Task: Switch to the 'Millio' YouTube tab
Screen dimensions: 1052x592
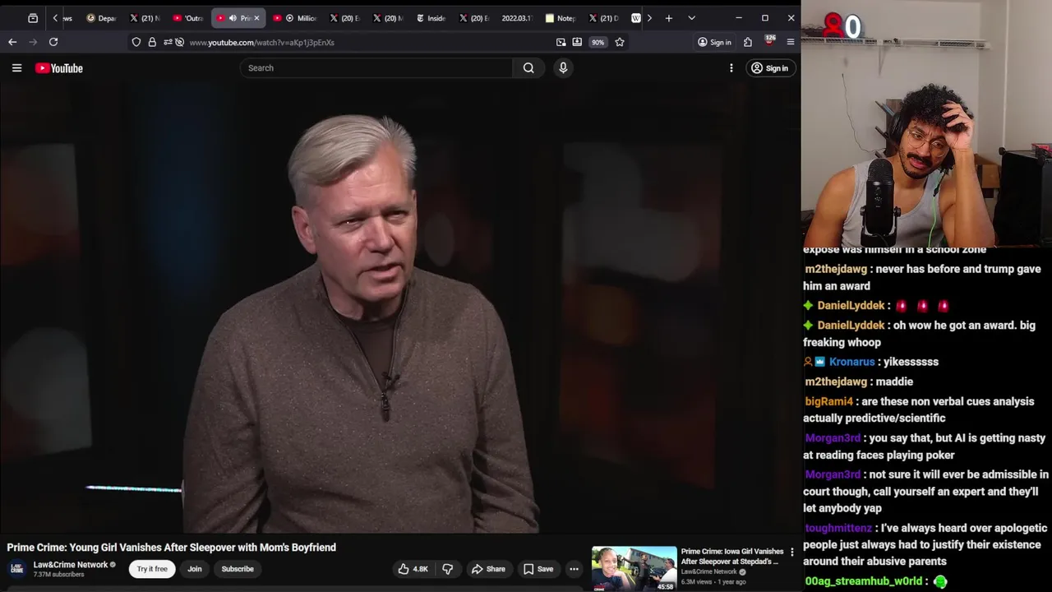Action: tap(295, 18)
